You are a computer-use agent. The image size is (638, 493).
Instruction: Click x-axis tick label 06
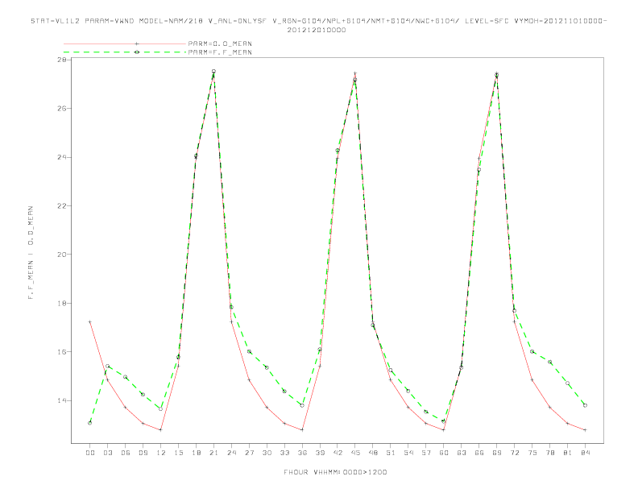pyautogui.click(x=126, y=453)
